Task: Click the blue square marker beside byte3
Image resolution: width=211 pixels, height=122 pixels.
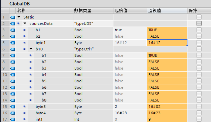Action: click(x=24, y=107)
